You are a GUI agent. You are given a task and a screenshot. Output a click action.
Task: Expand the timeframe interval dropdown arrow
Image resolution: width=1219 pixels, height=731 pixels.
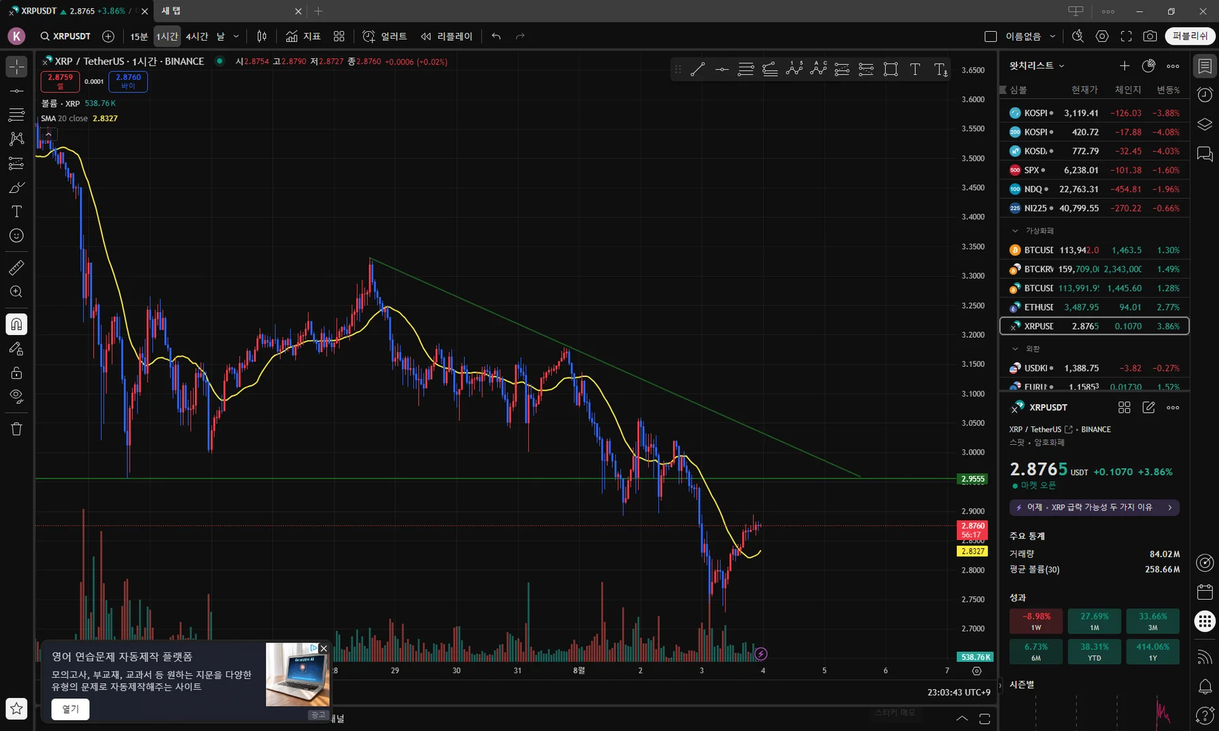[236, 37]
